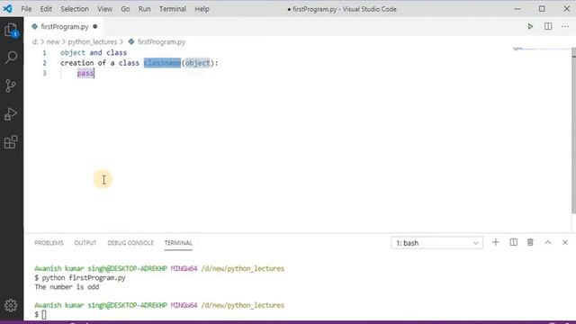Open the Help menu

point(202,9)
